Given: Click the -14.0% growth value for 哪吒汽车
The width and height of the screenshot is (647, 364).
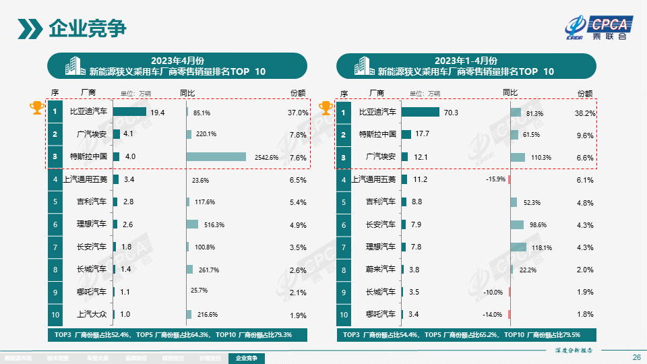Looking at the screenshot, I should click(492, 315).
